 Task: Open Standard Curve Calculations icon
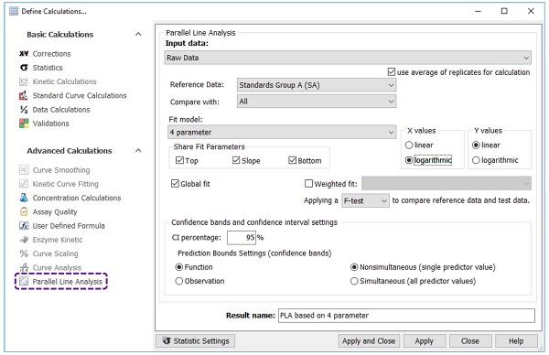coord(24,95)
